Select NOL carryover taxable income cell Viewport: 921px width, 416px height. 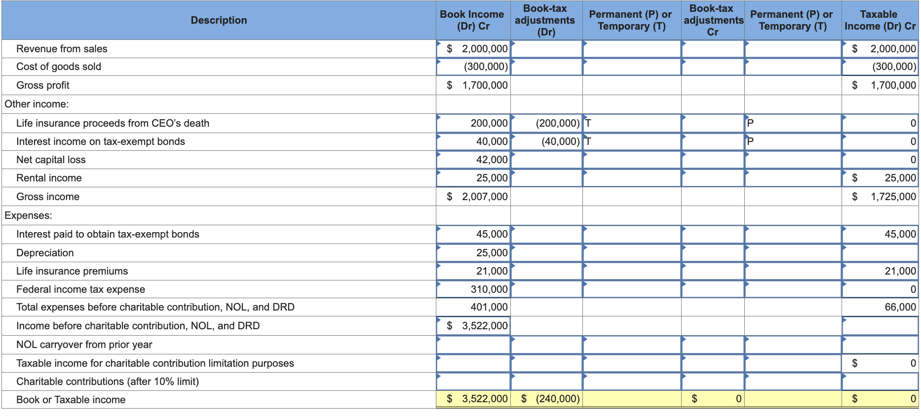(880, 345)
